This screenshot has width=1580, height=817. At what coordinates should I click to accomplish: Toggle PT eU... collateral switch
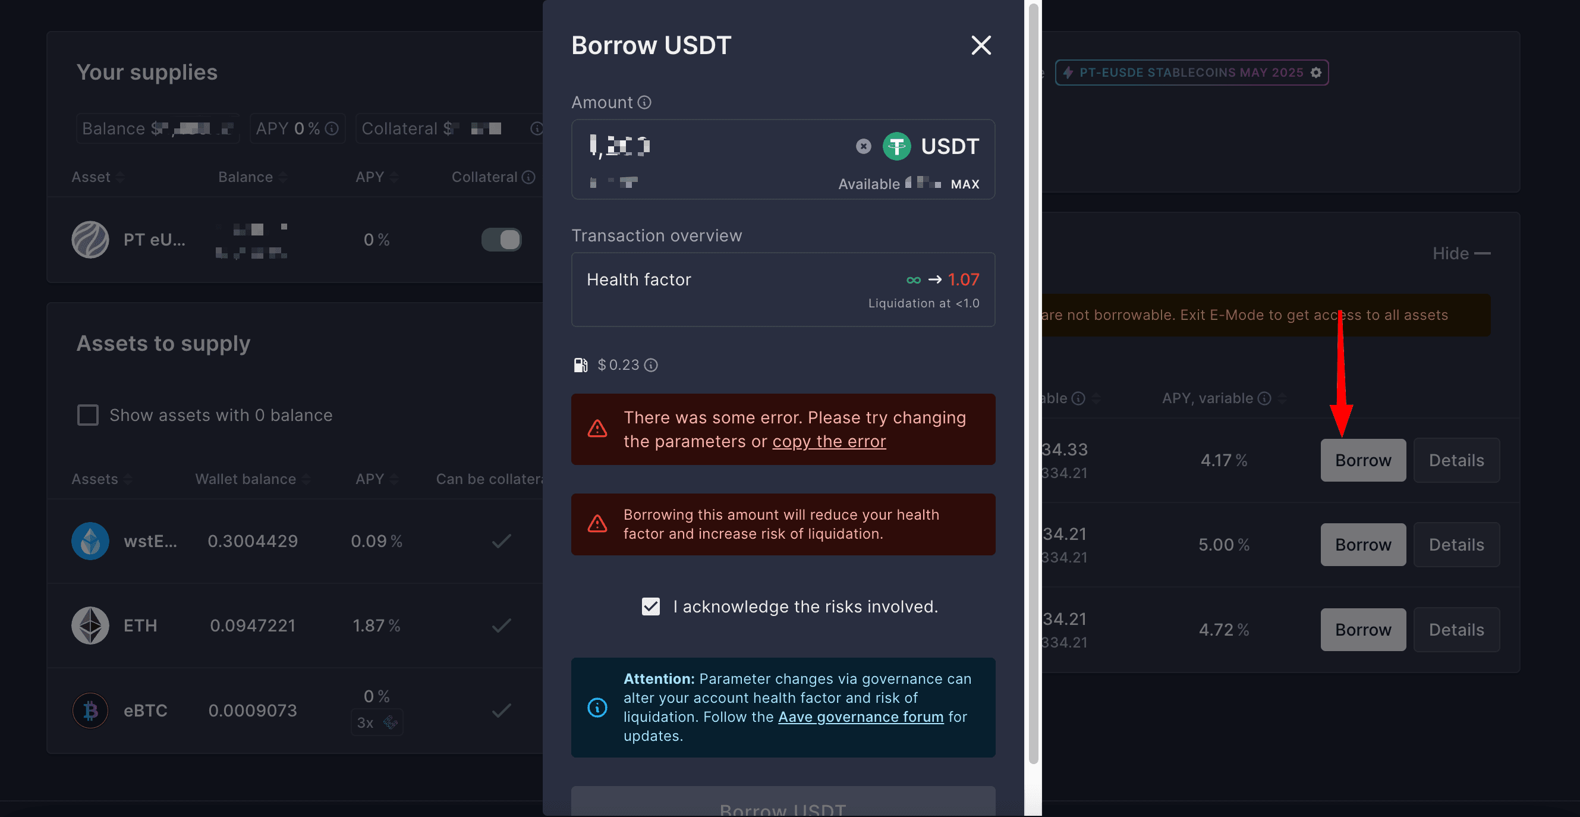(x=501, y=240)
